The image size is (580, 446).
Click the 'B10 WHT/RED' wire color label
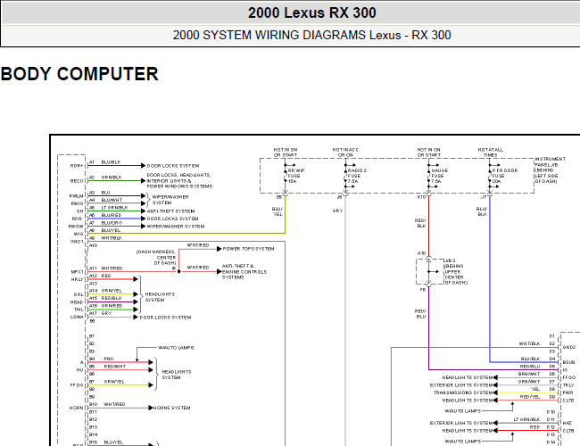click(x=107, y=404)
